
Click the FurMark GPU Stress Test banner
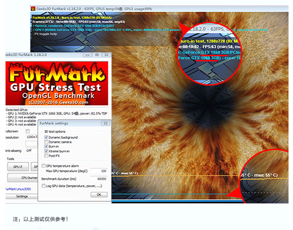(57, 83)
